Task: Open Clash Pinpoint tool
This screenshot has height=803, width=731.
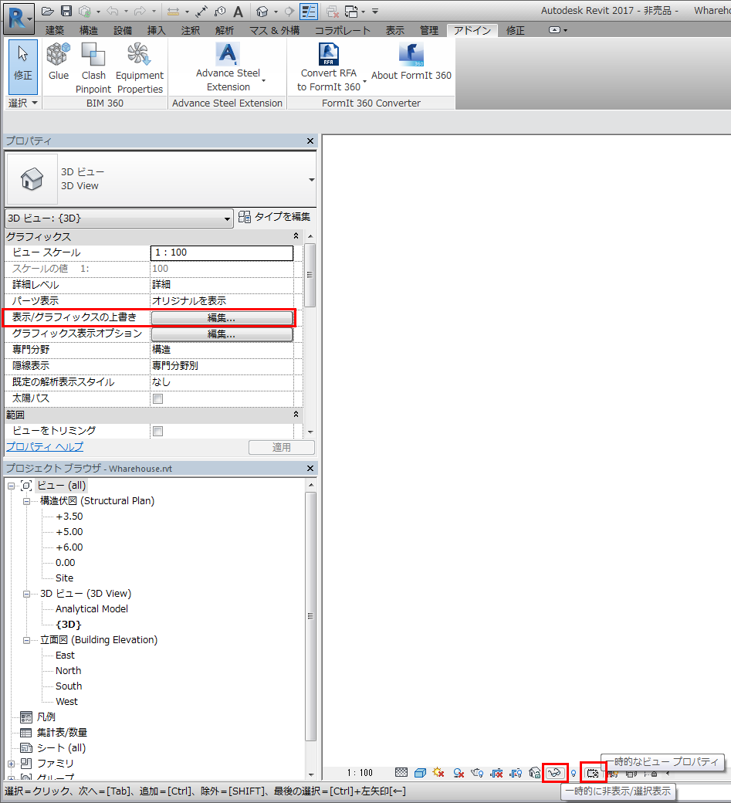Action: (x=93, y=68)
